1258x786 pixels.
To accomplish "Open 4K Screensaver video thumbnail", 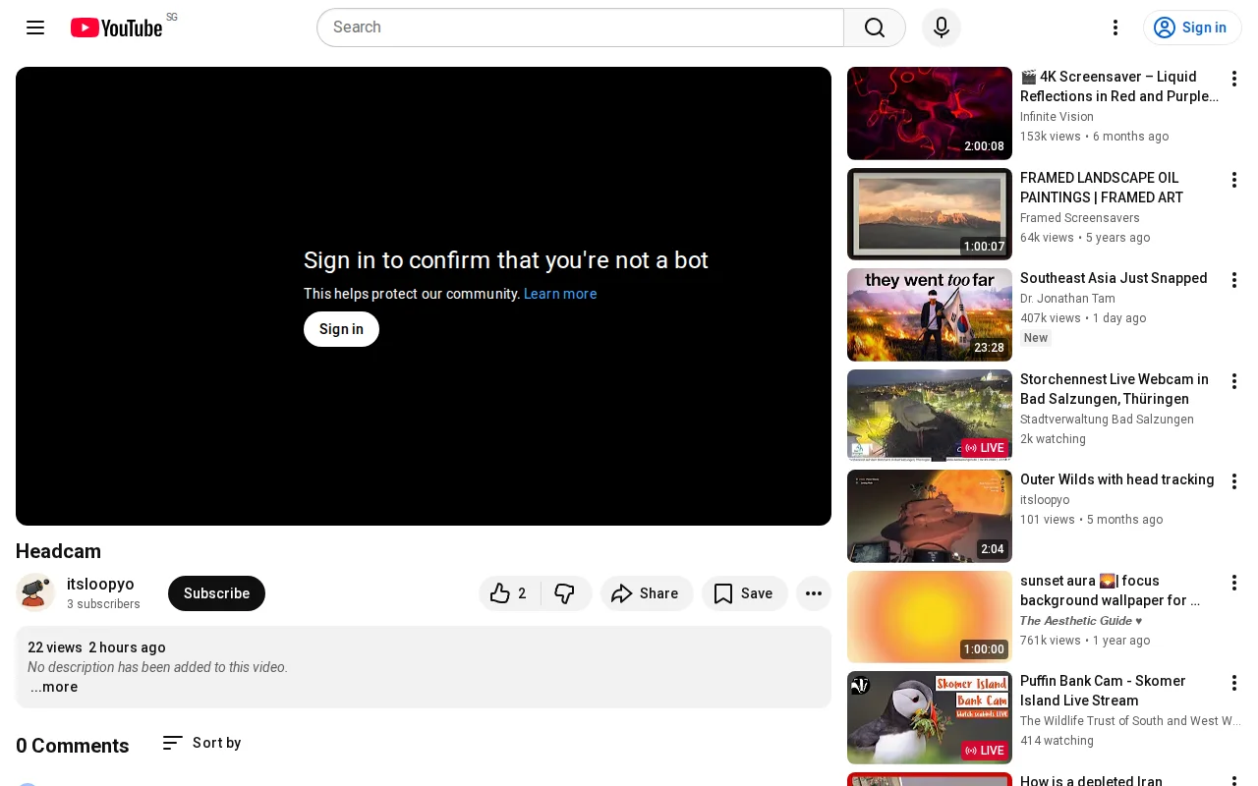I will pyautogui.click(x=930, y=113).
